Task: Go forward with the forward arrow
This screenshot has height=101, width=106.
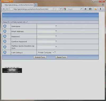Action: pyautogui.click(x=7, y=9)
